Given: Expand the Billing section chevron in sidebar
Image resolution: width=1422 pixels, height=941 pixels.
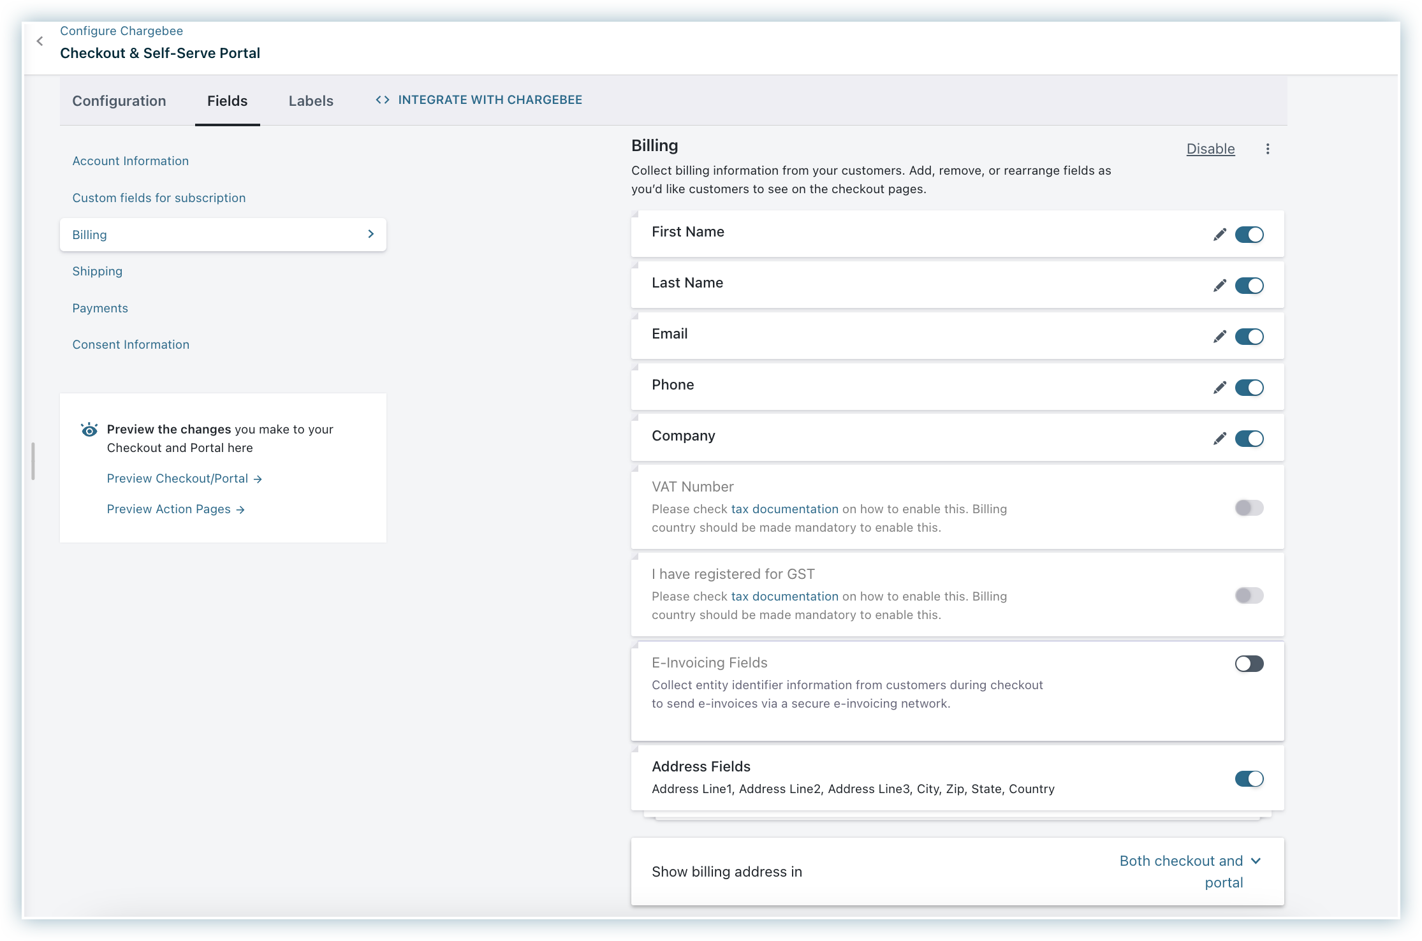Looking at the screenshot, I should 370,234.
